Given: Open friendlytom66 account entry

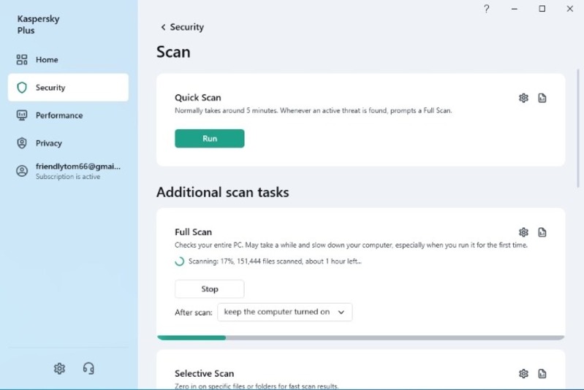Looking at the screenshot, I should click(68, 171).
